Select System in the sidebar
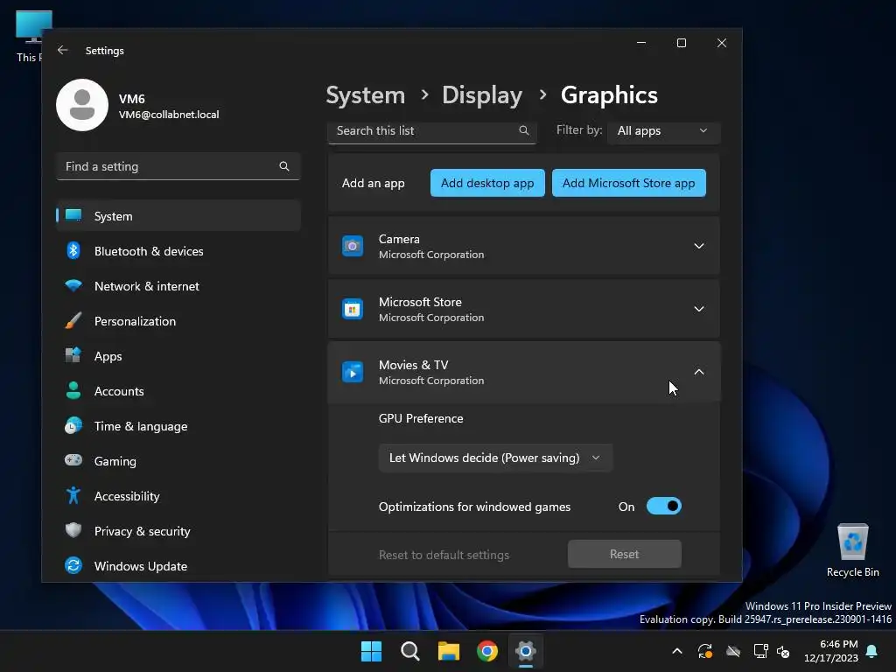896x672 pixels. point(178,216)
